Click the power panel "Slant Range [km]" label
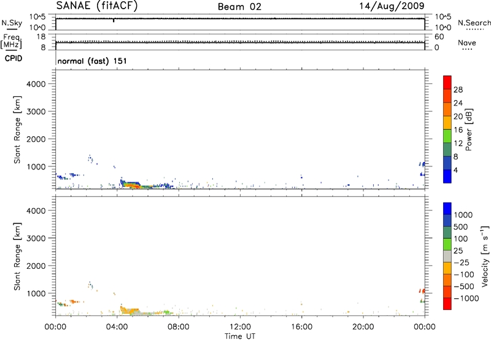 click(x=17, y=129)
